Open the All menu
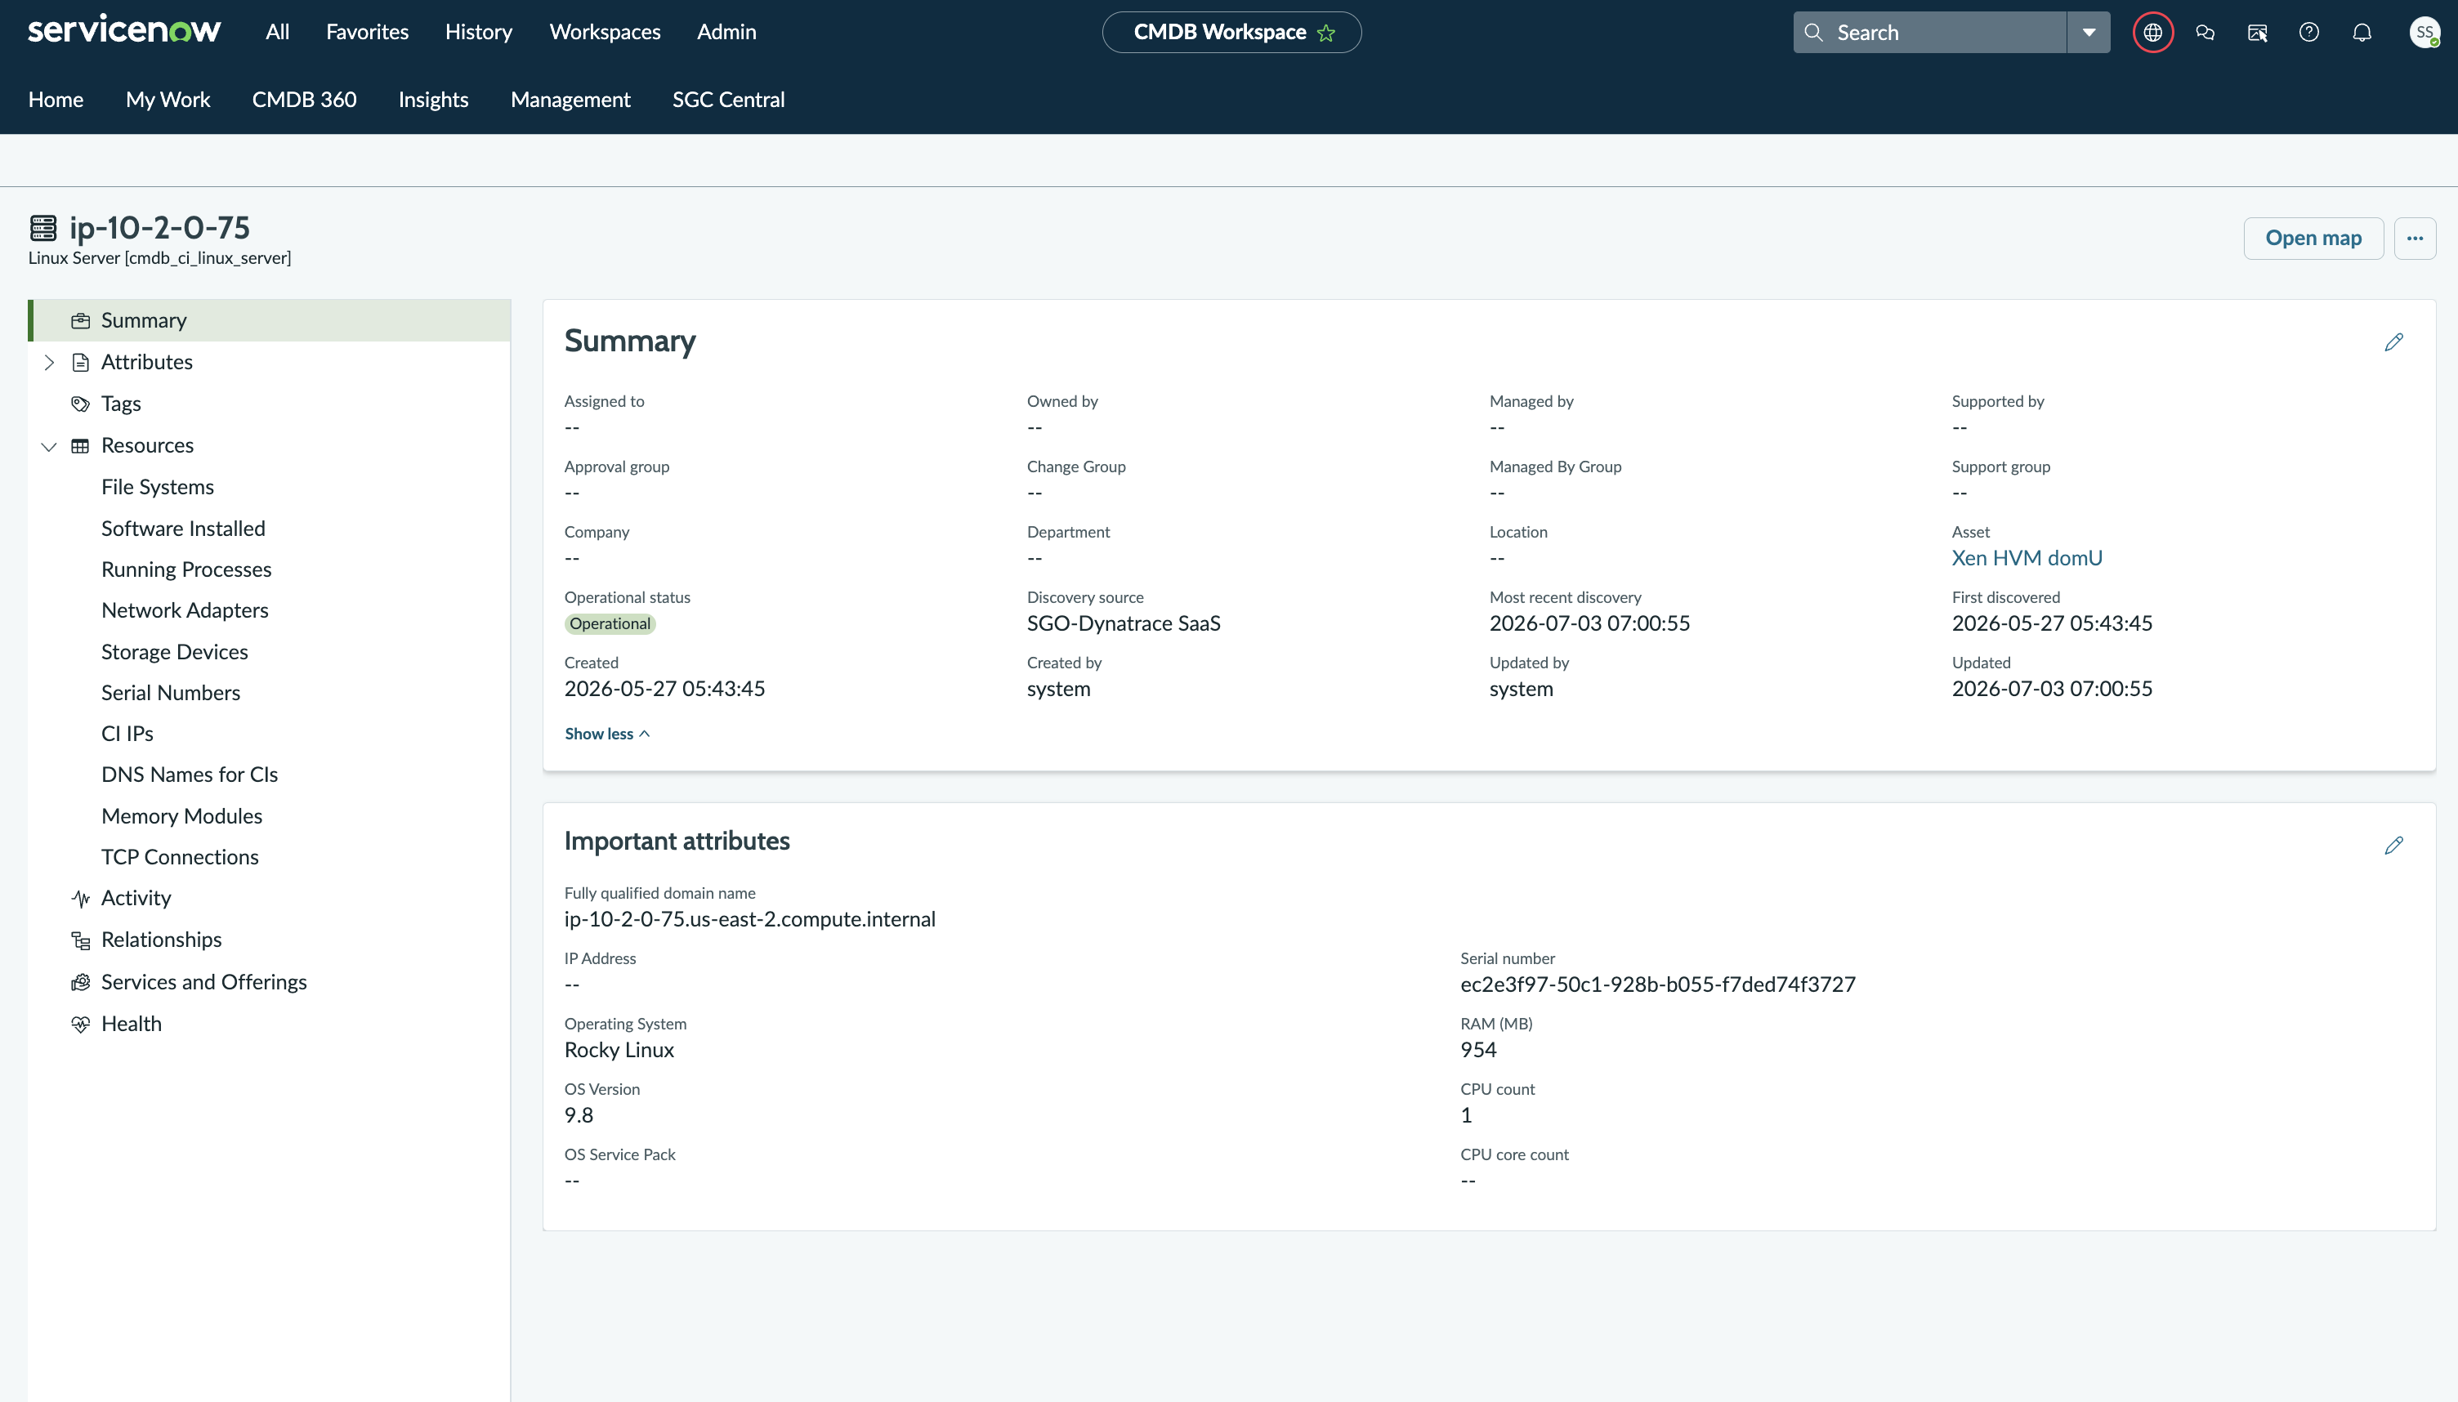 [x=277, y=32]
